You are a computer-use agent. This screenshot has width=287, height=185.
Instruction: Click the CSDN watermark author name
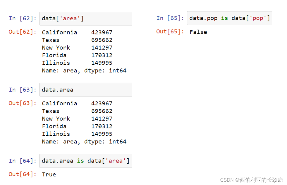261,180
